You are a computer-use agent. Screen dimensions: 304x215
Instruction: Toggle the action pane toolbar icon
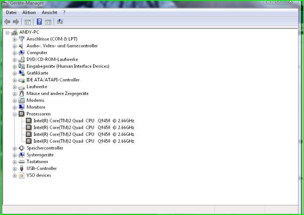[x=48, y=22]
